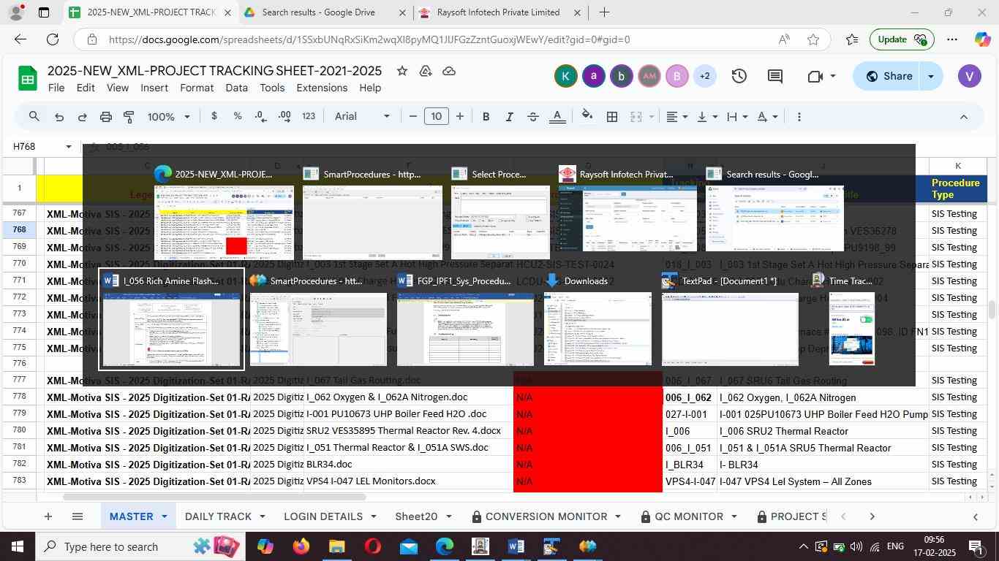
Task: Open the zoom level 100% dropdown
Action: point(169,117)
